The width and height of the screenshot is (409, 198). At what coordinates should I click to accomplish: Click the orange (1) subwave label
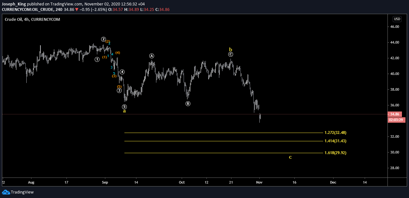click(105, 57)
